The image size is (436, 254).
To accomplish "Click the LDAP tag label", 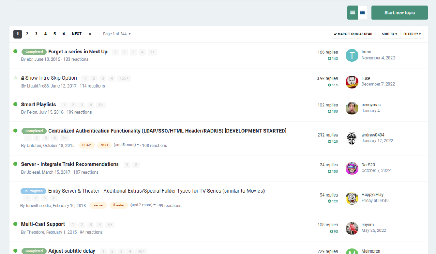I will (x=86, y=145).
